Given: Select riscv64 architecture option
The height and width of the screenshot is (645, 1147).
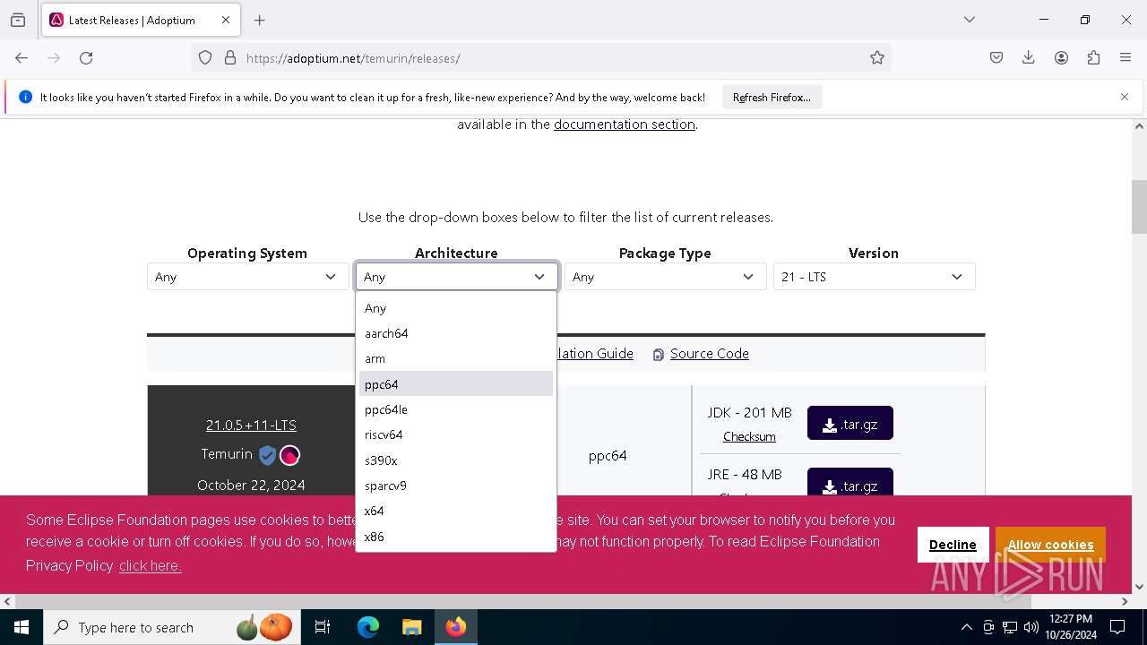Looking at the screenshot, I should coord(456,434).
